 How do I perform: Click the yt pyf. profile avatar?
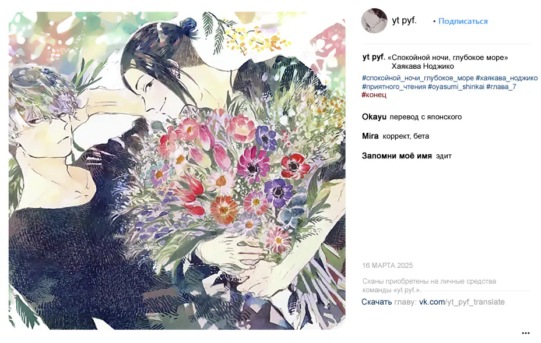(374, 21)
